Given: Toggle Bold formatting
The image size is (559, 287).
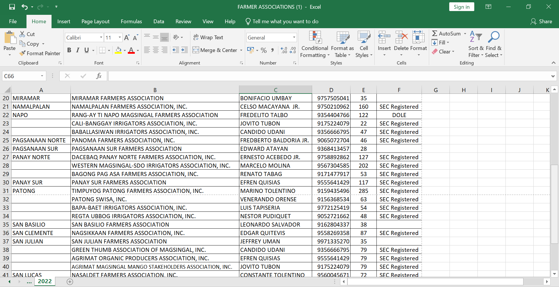Looking at the screenshot, I should (x=69, y=50).
